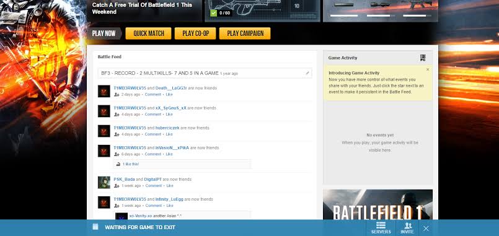This screenshot has height=236, width=499.
Task: Close the Waiting for Game bar
Action: click(426, 228)
